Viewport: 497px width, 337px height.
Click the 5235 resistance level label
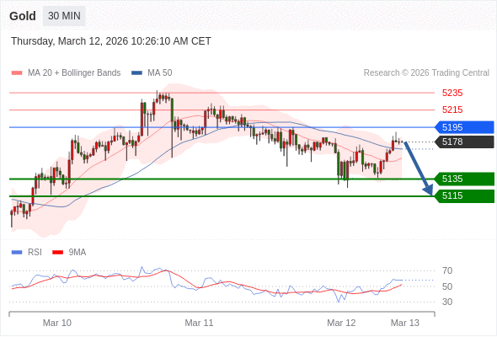pyautogui.click(x=452, y=93)
